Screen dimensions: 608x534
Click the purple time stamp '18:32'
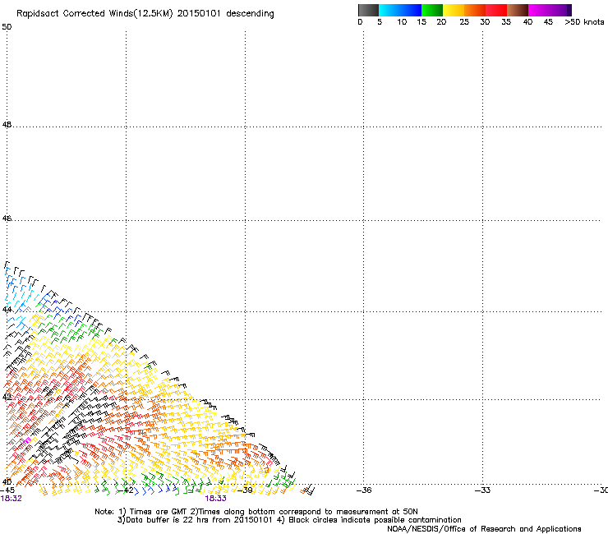tap(12, 499)
